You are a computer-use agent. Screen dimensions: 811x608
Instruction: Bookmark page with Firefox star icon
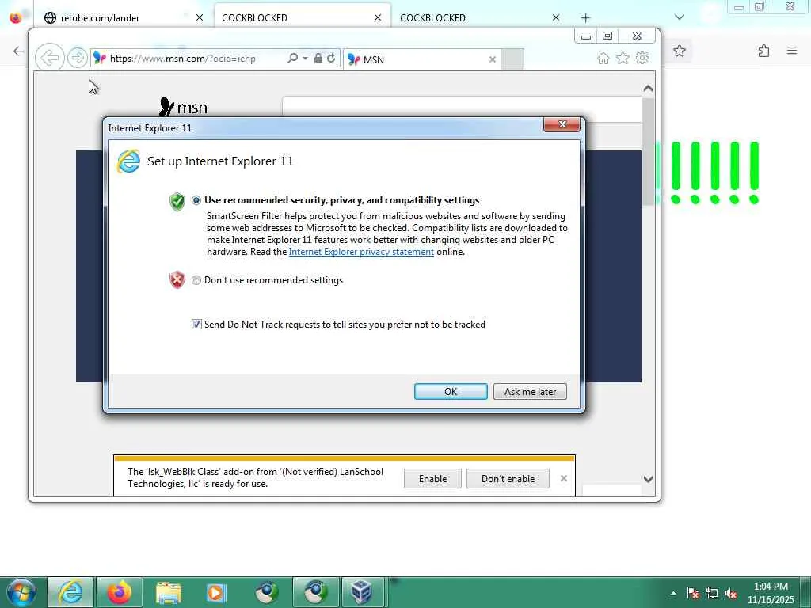680,51
